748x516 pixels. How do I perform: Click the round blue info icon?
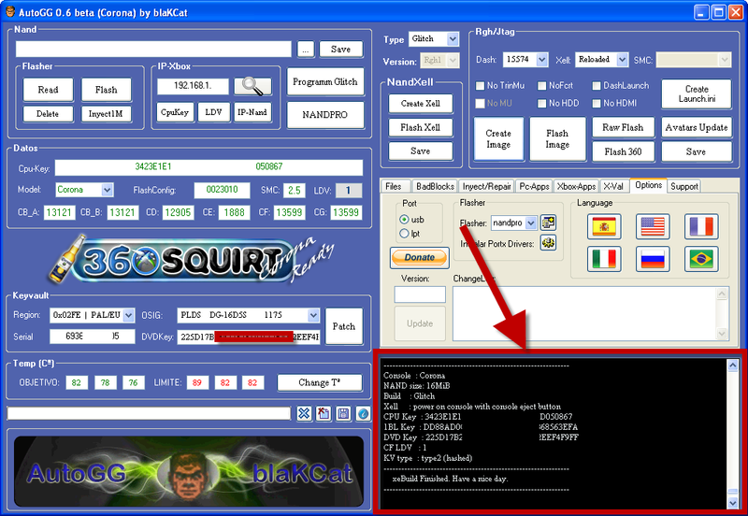coord(363,413)
